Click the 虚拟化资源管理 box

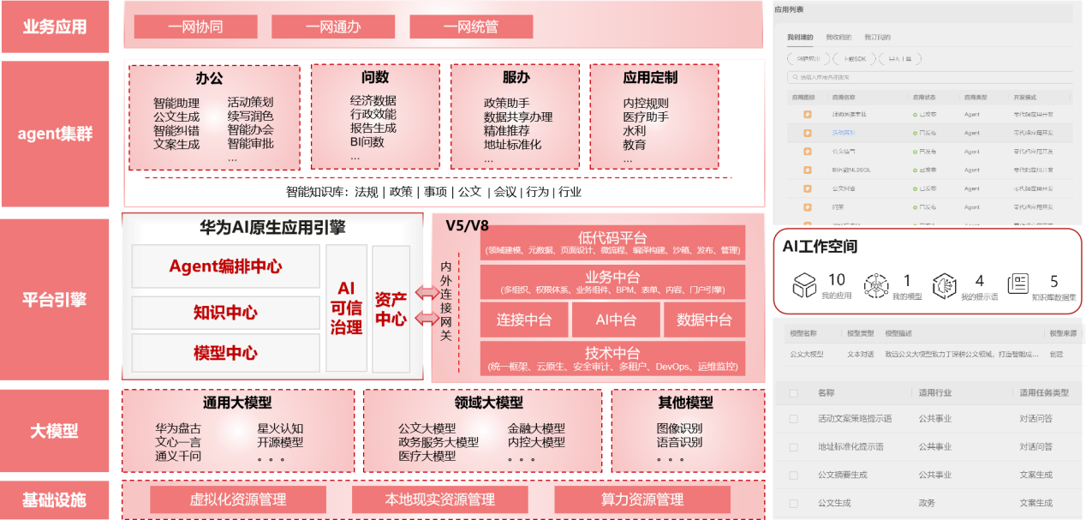click(x=238, y=499)
